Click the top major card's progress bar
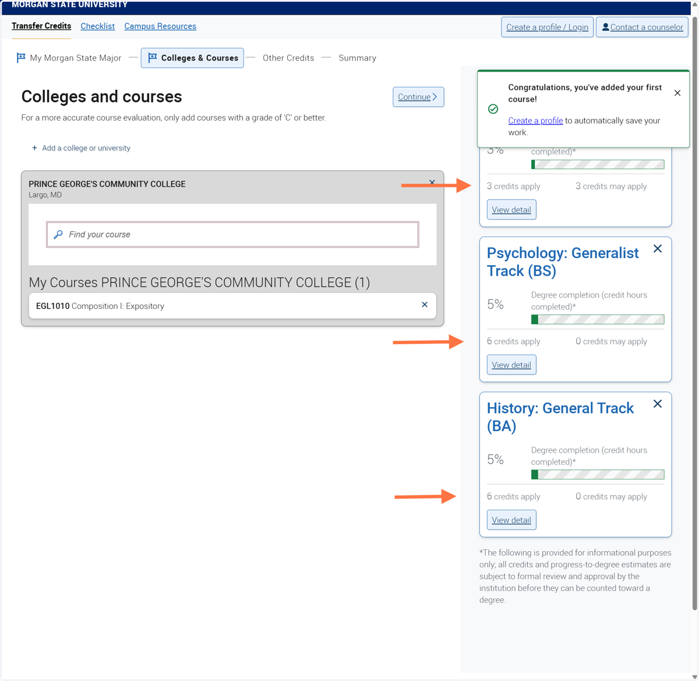 click(598, 164)
